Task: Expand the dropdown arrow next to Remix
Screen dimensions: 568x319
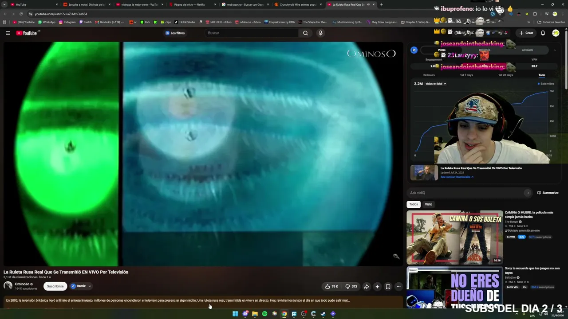Action: coord(90,286)
